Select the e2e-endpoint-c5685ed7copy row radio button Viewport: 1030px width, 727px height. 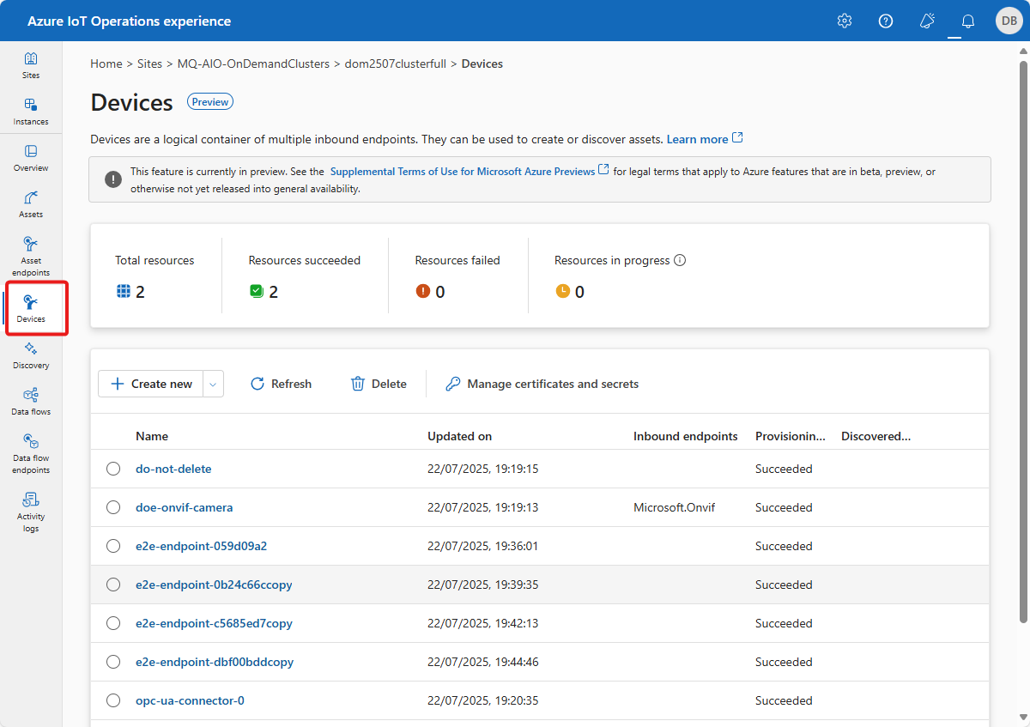113,623
